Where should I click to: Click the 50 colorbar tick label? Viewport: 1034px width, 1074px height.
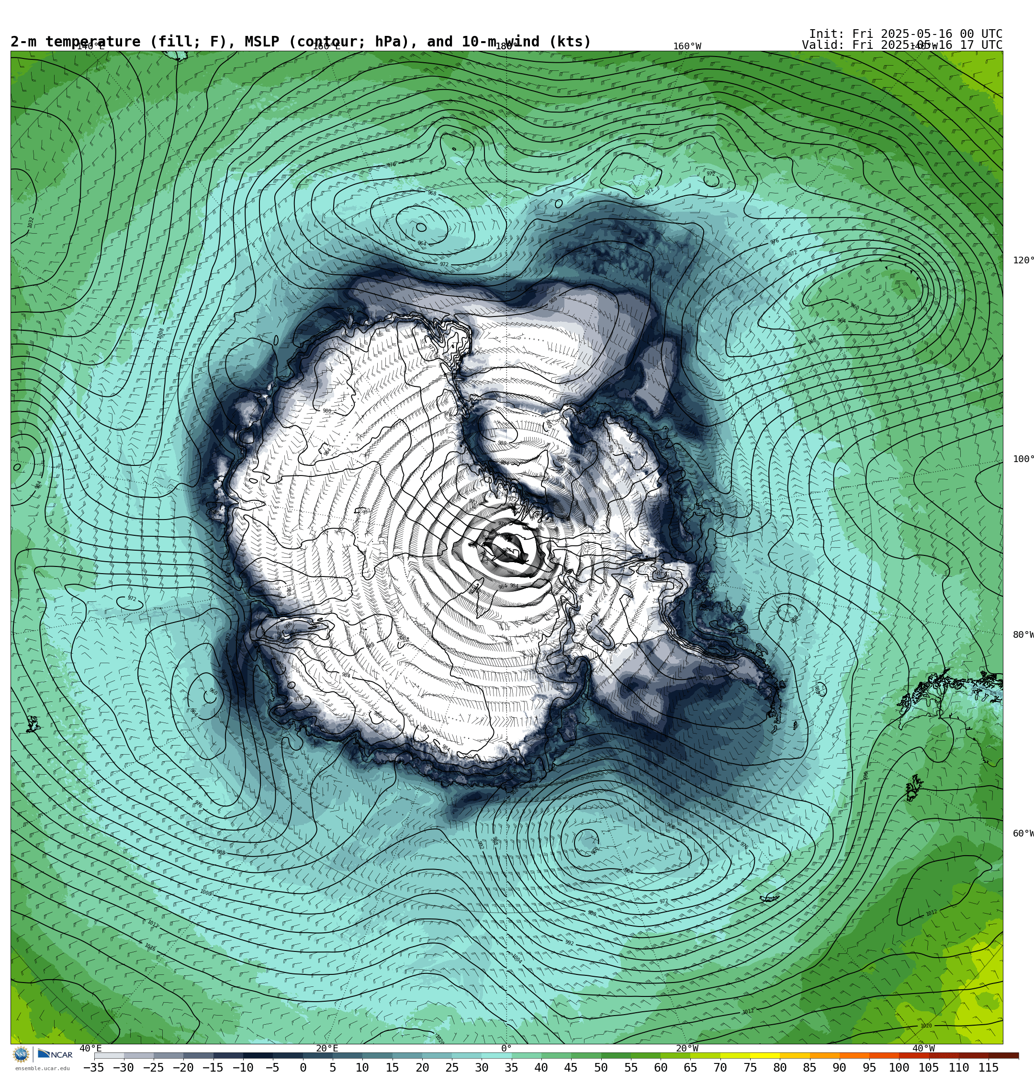(x=601, y=1067)
